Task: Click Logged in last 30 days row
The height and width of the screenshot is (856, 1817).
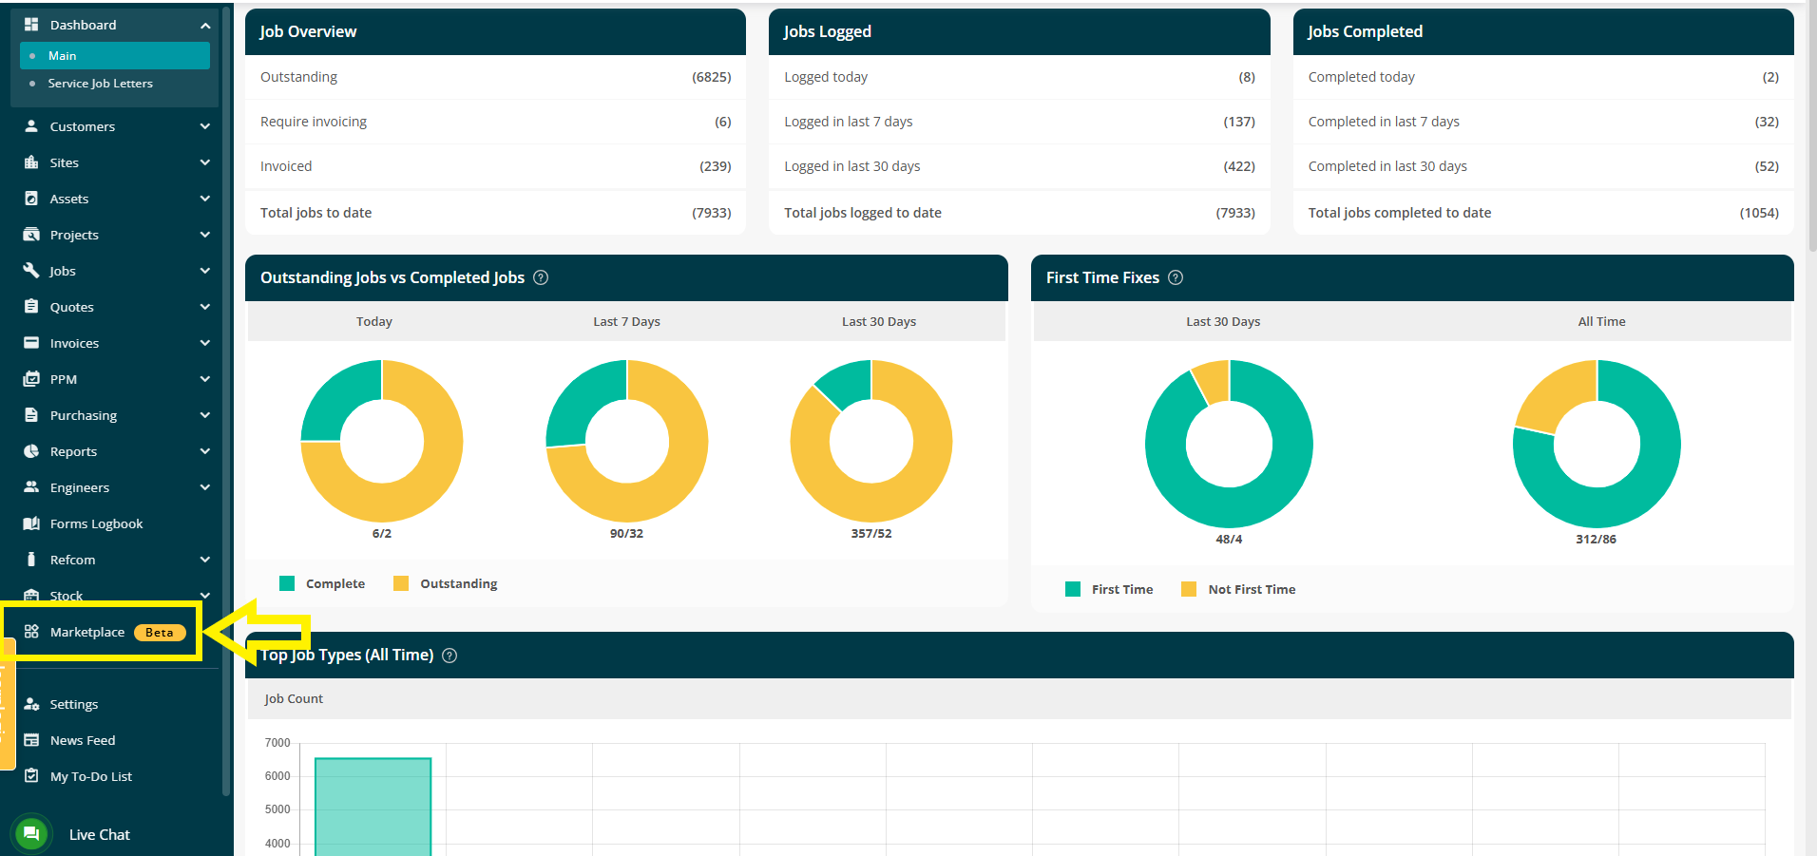Action: 1019,166
